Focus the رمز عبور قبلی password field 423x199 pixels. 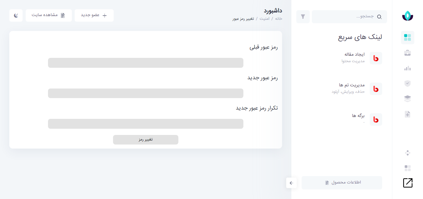click(x=146, y=63)
